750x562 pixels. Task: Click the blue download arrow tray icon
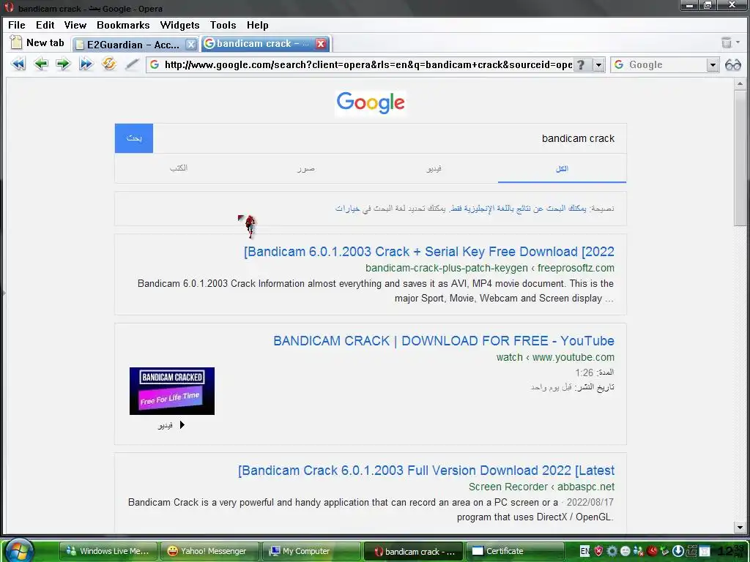pyautogui.click(x=677, y=551)
